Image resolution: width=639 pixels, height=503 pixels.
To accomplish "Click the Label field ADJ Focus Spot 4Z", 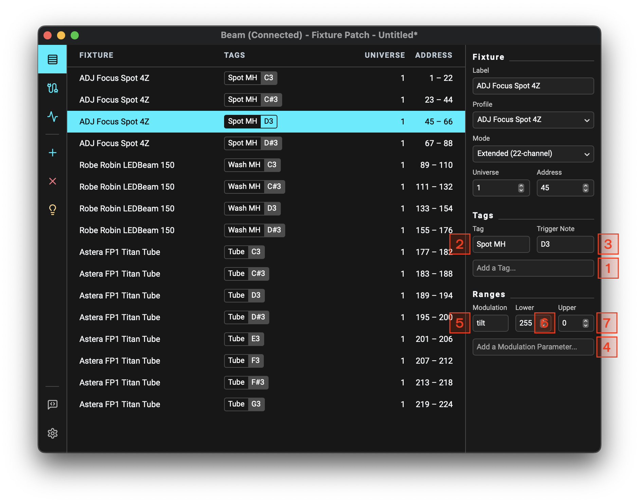I will 533,86.
